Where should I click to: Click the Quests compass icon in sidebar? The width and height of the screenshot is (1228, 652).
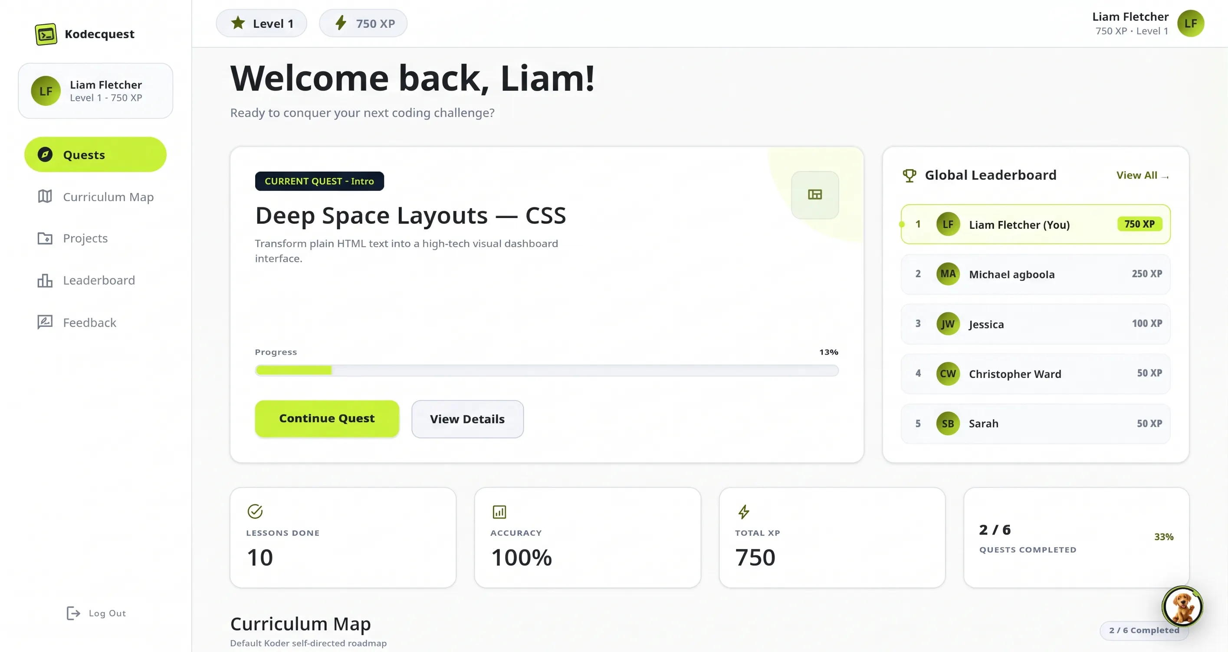[45, 154]
